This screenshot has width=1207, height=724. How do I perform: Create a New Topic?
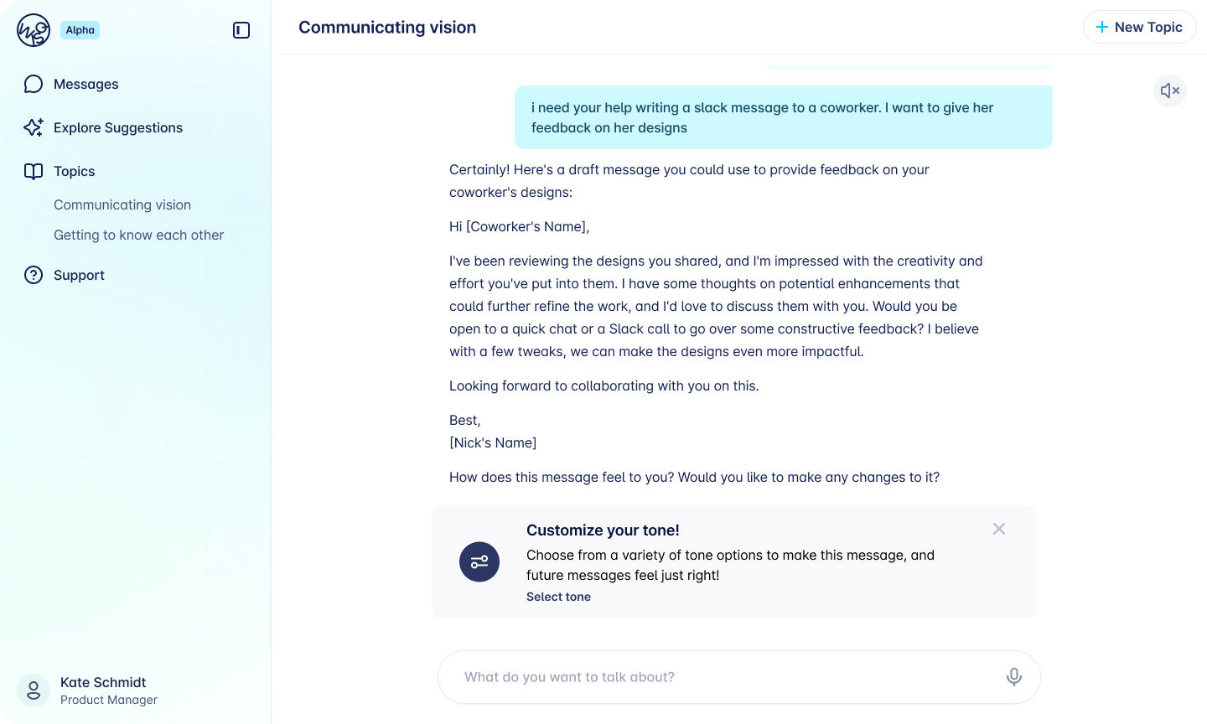point(1139,27)
